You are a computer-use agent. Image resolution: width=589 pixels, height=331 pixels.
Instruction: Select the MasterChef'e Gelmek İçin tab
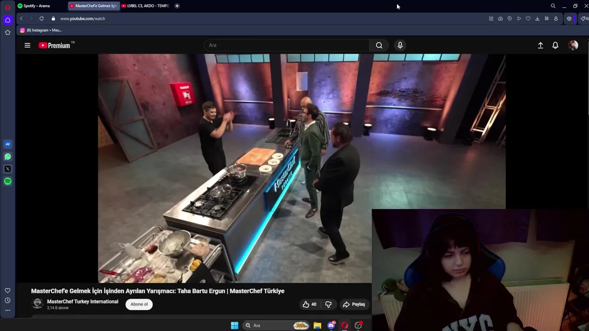coord(93,6)
